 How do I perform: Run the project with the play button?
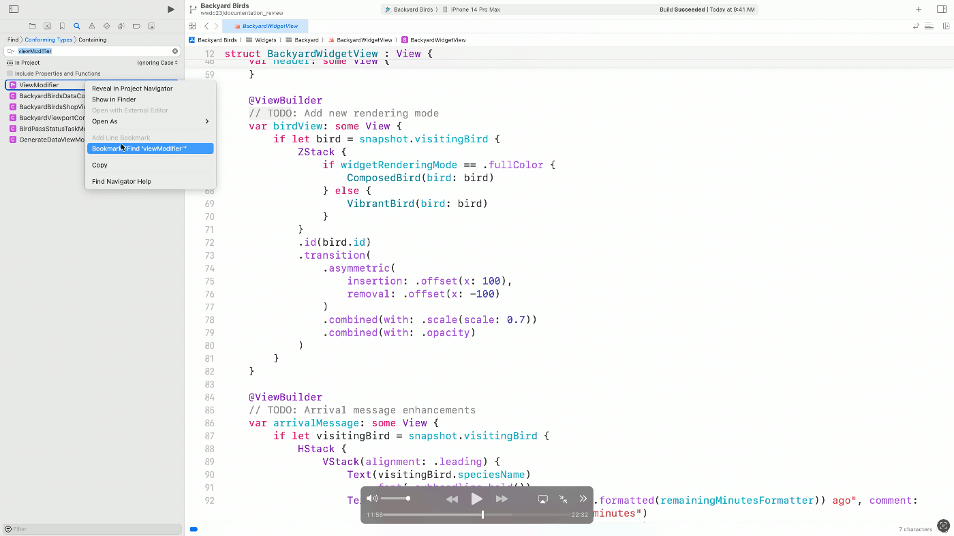pos(171,10)
